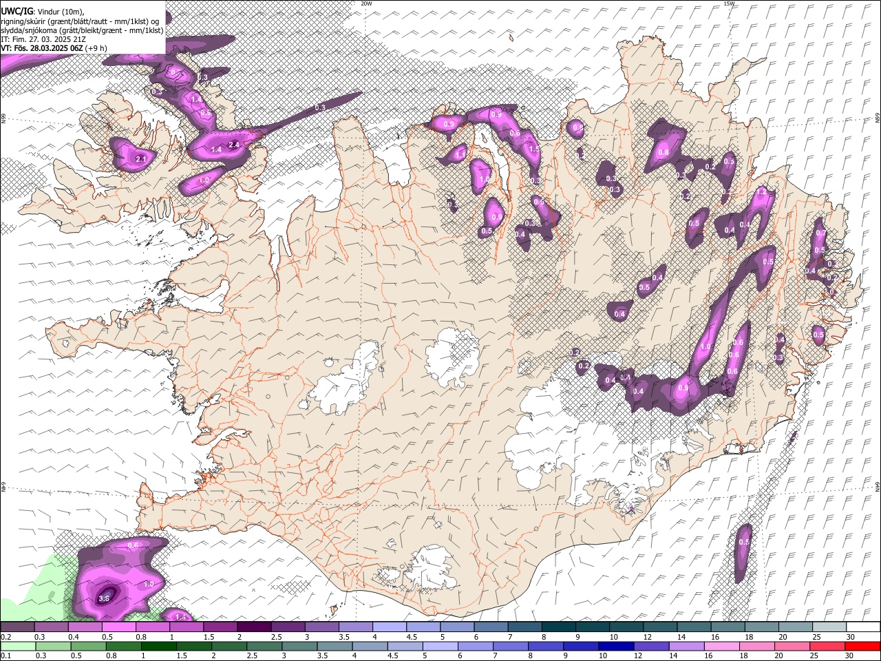
Task: Click the initial time 'IT: Fim. 27. 03. 2025 21Z'
Action: pyautogui.click(x=43, y=39)
